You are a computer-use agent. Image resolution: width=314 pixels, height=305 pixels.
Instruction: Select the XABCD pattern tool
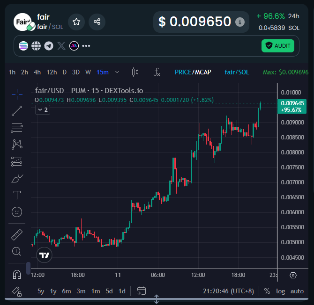point(17,145)
